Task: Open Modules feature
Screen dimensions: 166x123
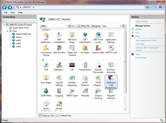Action: pos(85,93)
